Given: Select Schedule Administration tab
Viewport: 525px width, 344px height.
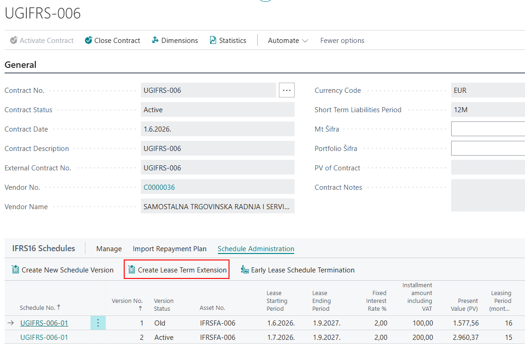Looking at the screenshot, I should (x=256, y=249).
